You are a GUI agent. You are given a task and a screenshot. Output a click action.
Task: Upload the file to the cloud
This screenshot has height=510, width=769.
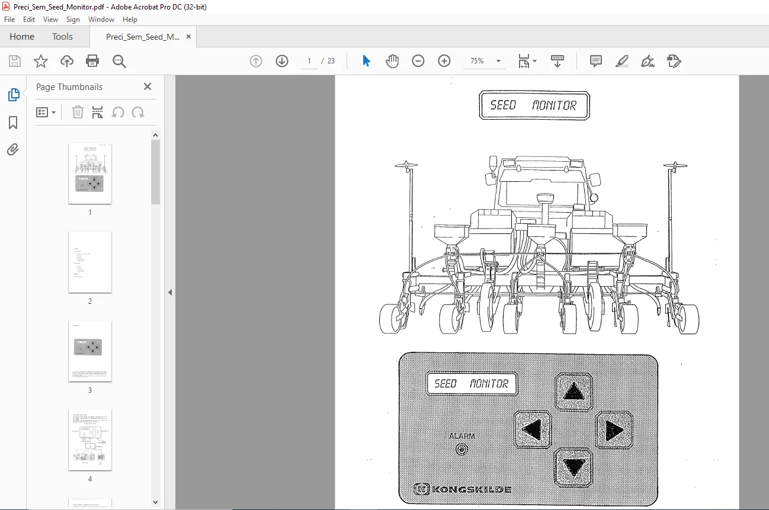67,61
